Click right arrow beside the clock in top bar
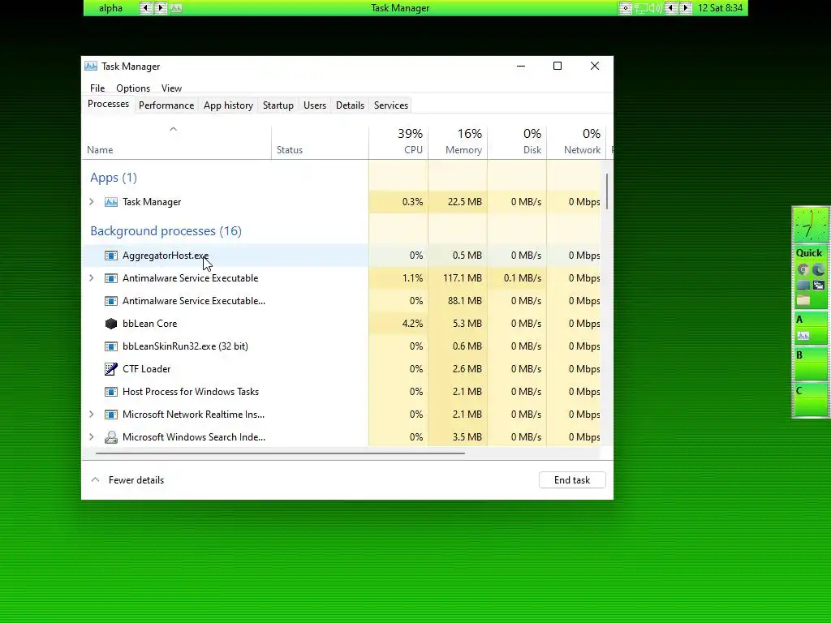Viewport: 831px width, 623px height. pyautogui.click(x=686, y=8)
